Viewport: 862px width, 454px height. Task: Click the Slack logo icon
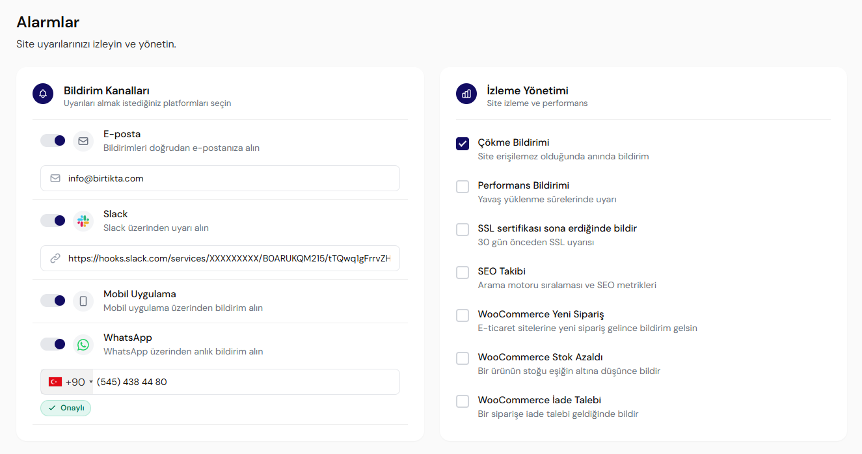coord(83,220)
